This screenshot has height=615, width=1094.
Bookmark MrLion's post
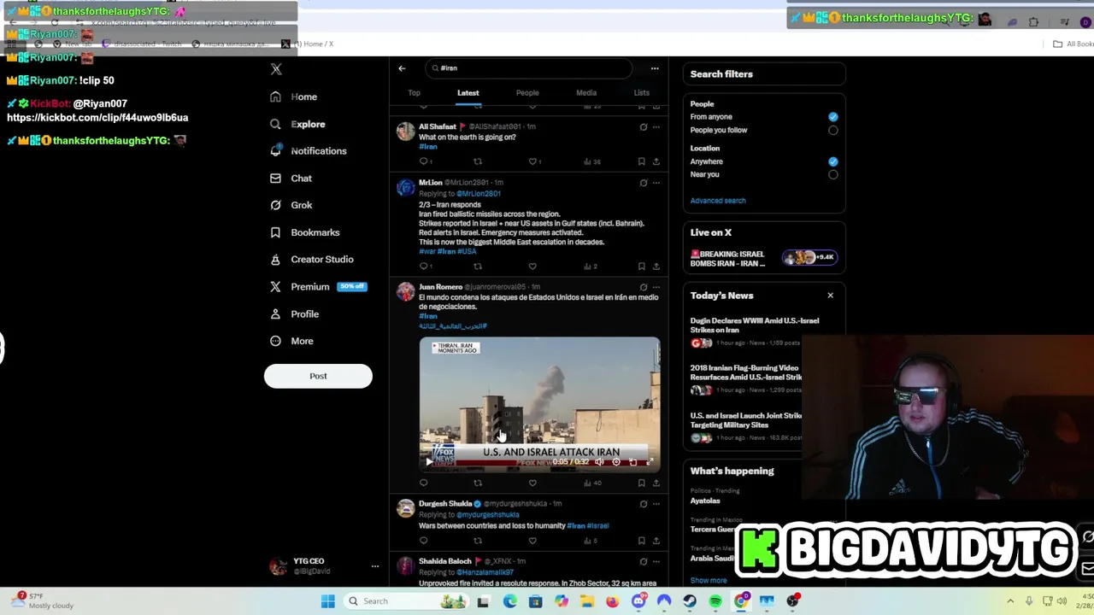pyautogui.click(x=641, y=266)
